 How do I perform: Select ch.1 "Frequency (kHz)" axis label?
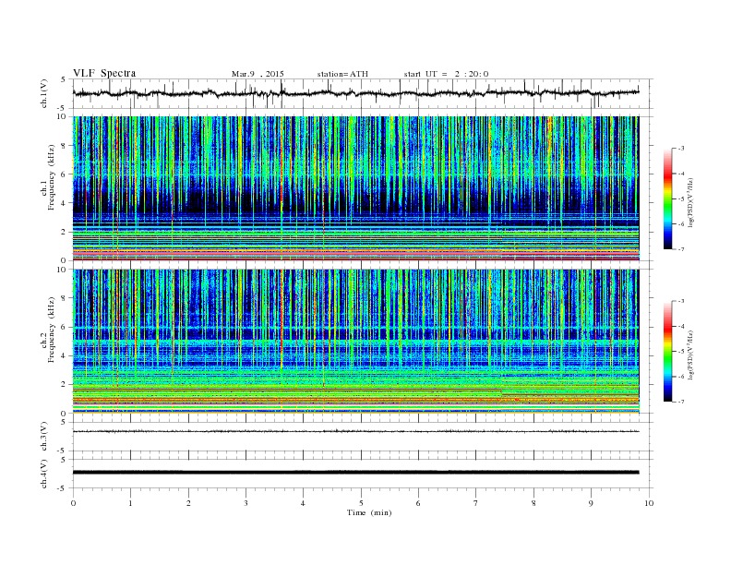[52, 177]
